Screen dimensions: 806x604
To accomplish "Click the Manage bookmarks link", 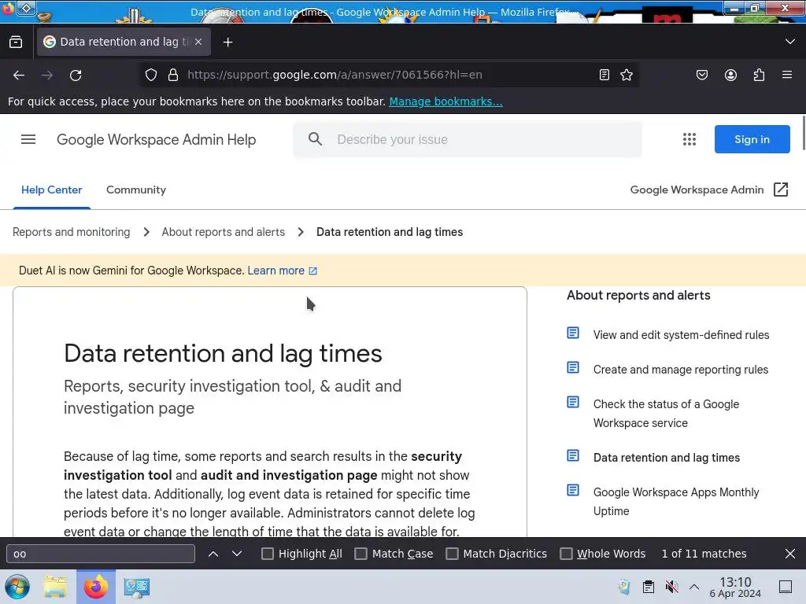I will point(446,101).
